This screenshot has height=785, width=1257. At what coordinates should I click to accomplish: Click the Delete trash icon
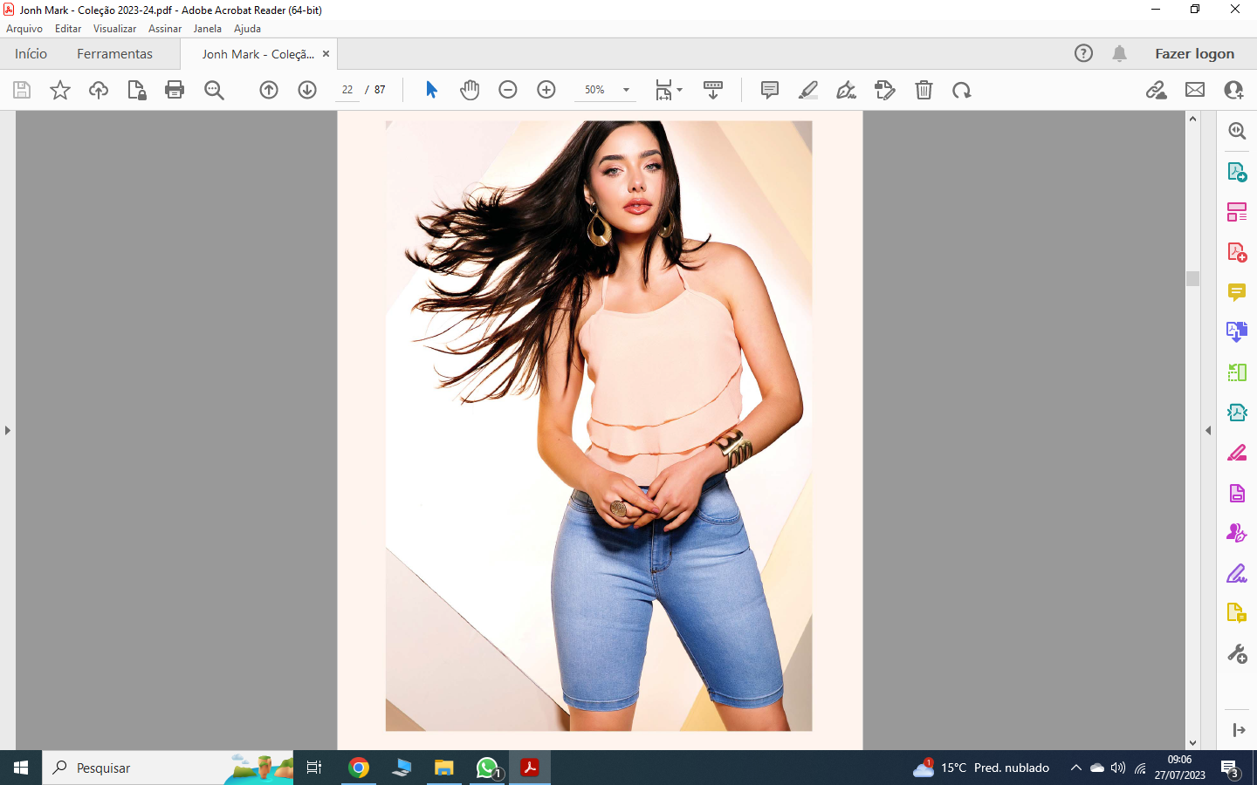point(924,90)
